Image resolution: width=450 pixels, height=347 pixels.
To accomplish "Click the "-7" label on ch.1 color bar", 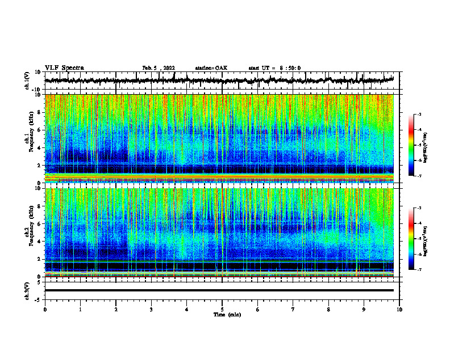I will (419, 176).
